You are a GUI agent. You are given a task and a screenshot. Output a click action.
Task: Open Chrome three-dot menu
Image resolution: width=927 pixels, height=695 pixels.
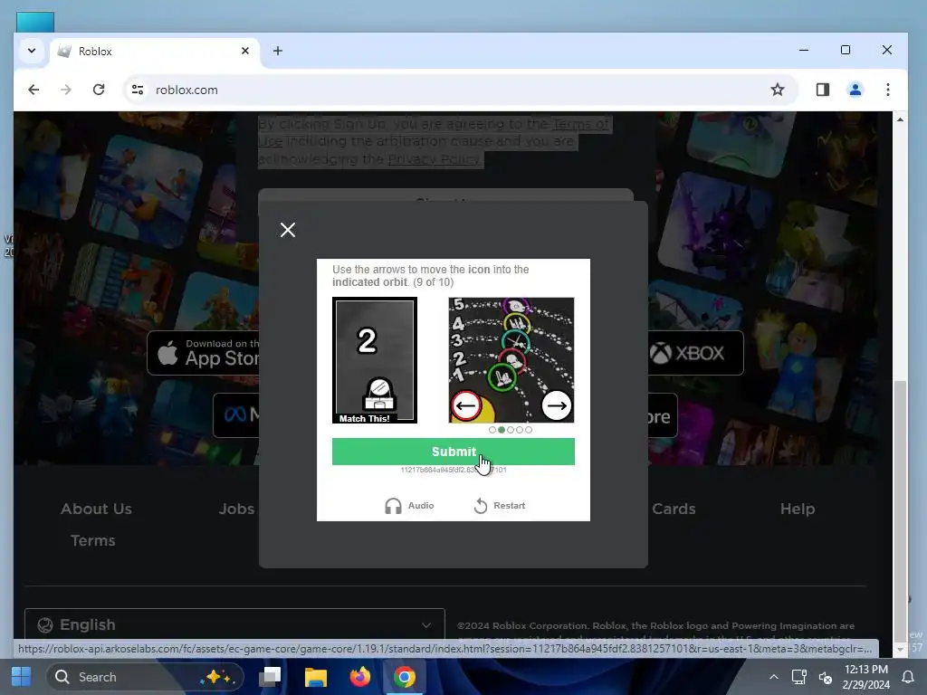click(x=888, y=90)
